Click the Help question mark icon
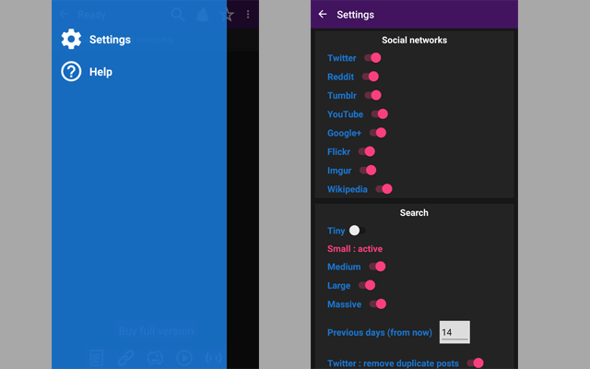590x369 pixels. click(71, 72)
